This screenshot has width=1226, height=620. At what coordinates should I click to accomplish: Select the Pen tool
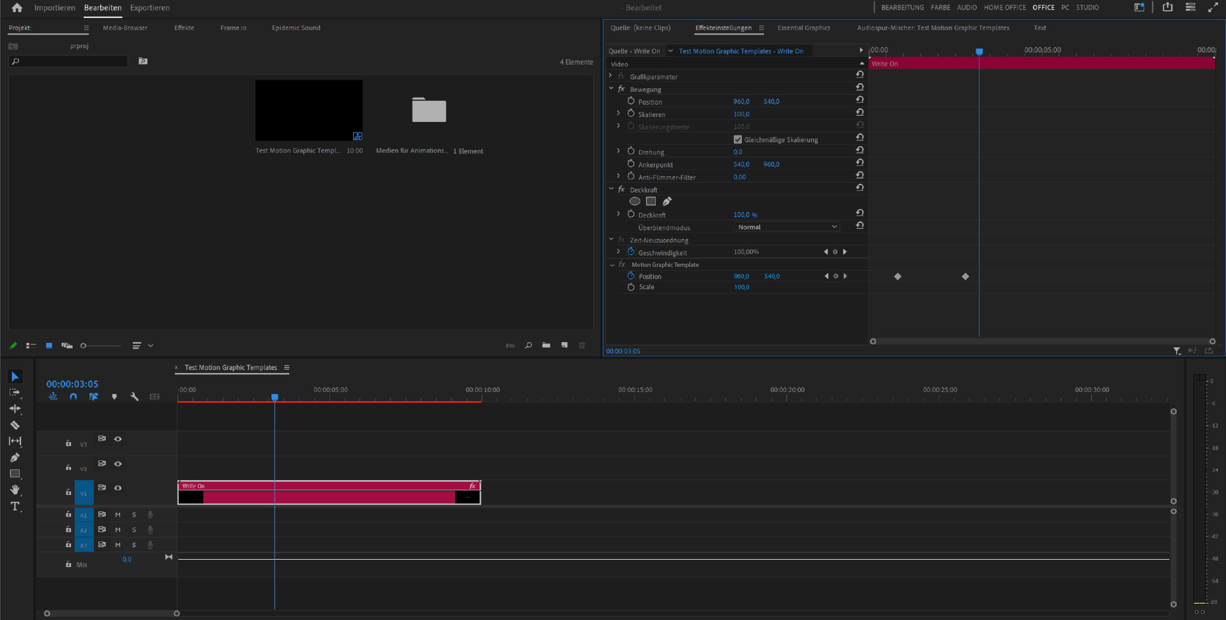15,457
